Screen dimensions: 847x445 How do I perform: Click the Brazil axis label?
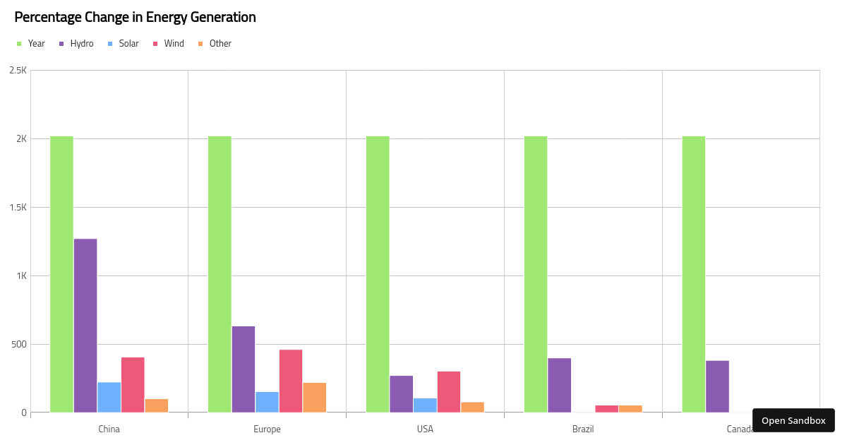coord(583,429)
